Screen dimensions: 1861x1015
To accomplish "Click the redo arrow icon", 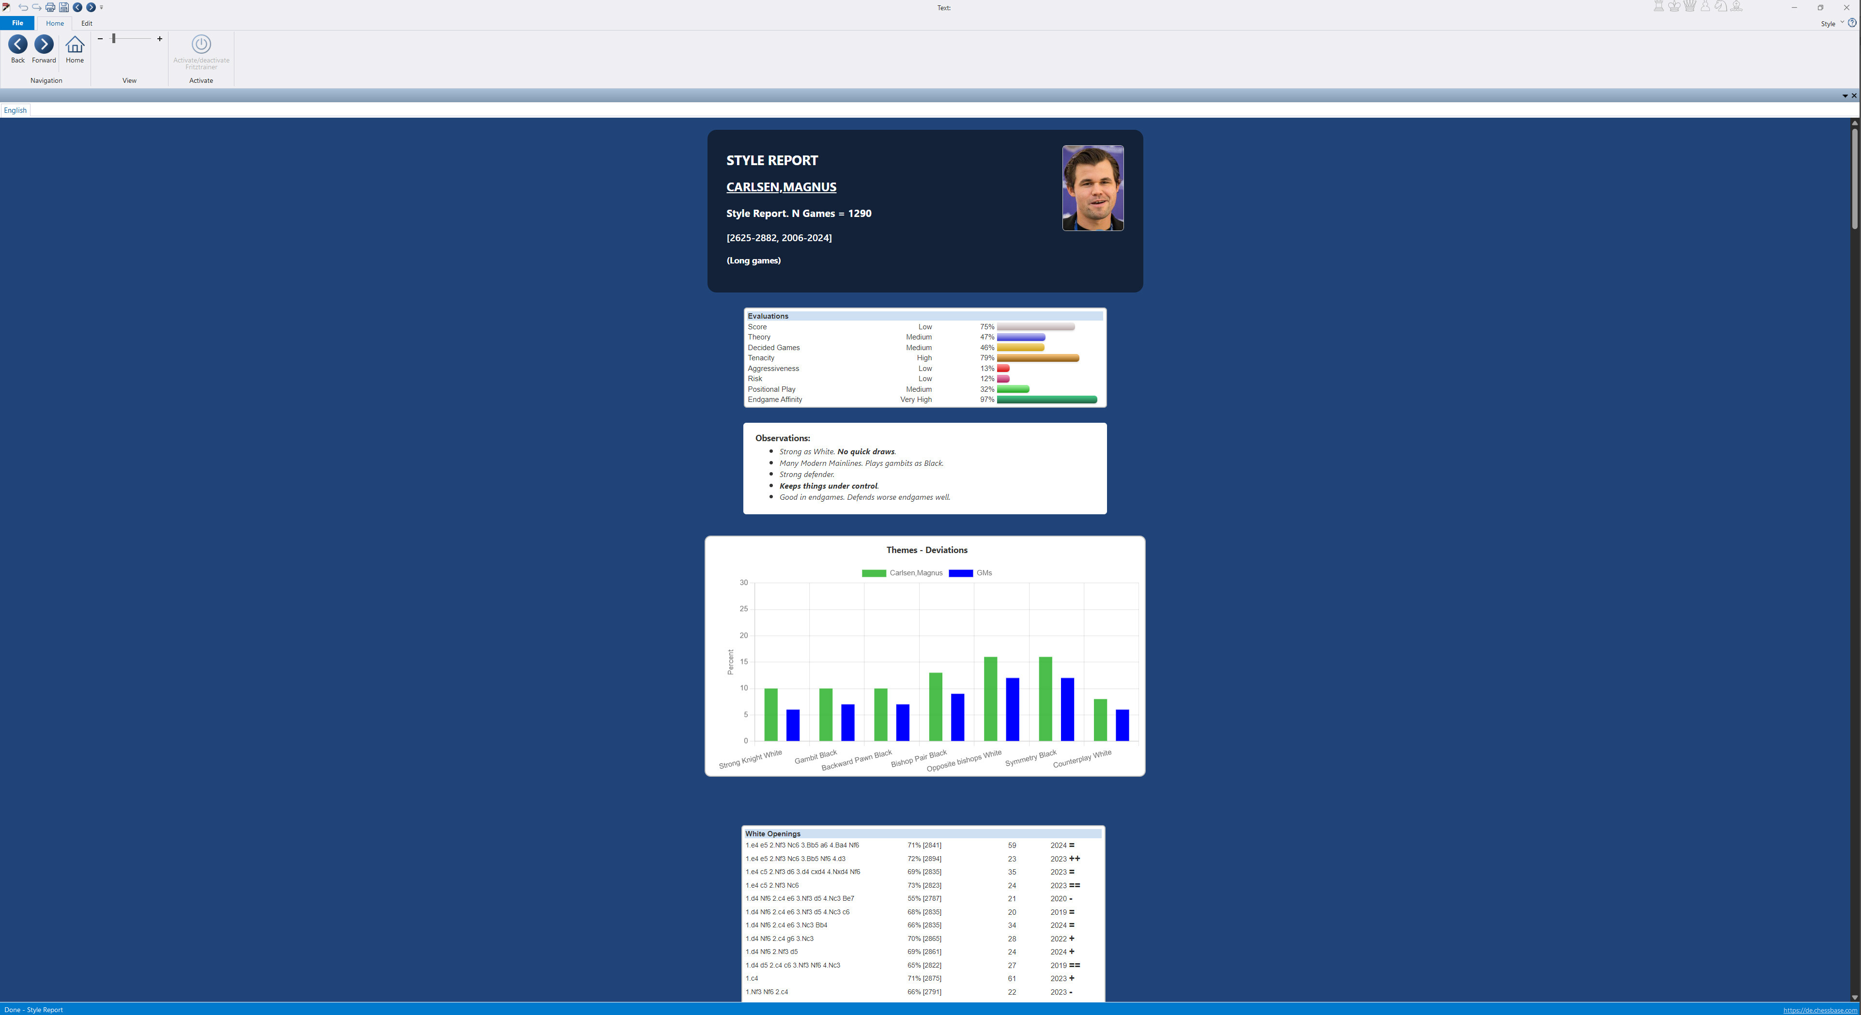I will point(36,7).
